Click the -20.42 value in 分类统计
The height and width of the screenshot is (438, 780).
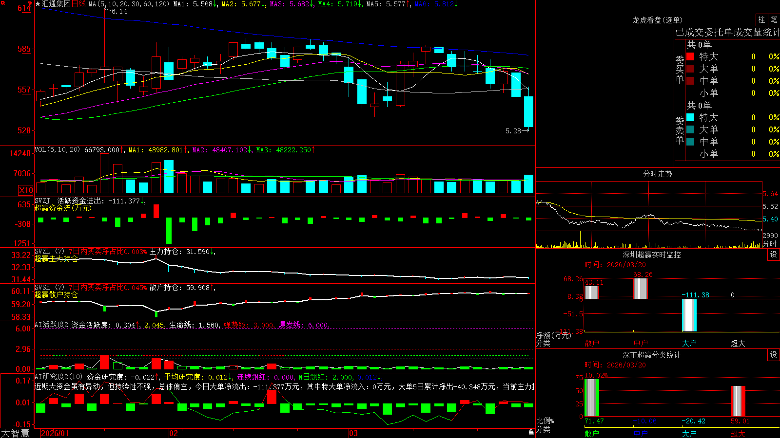tap(693, 421)
